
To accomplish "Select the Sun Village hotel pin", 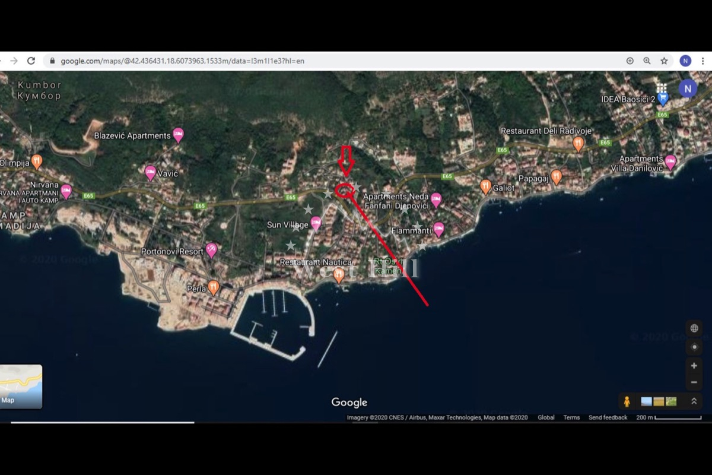I will coord(316,224).
